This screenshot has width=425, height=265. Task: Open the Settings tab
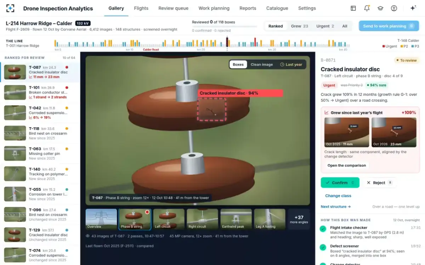(307, 8)
